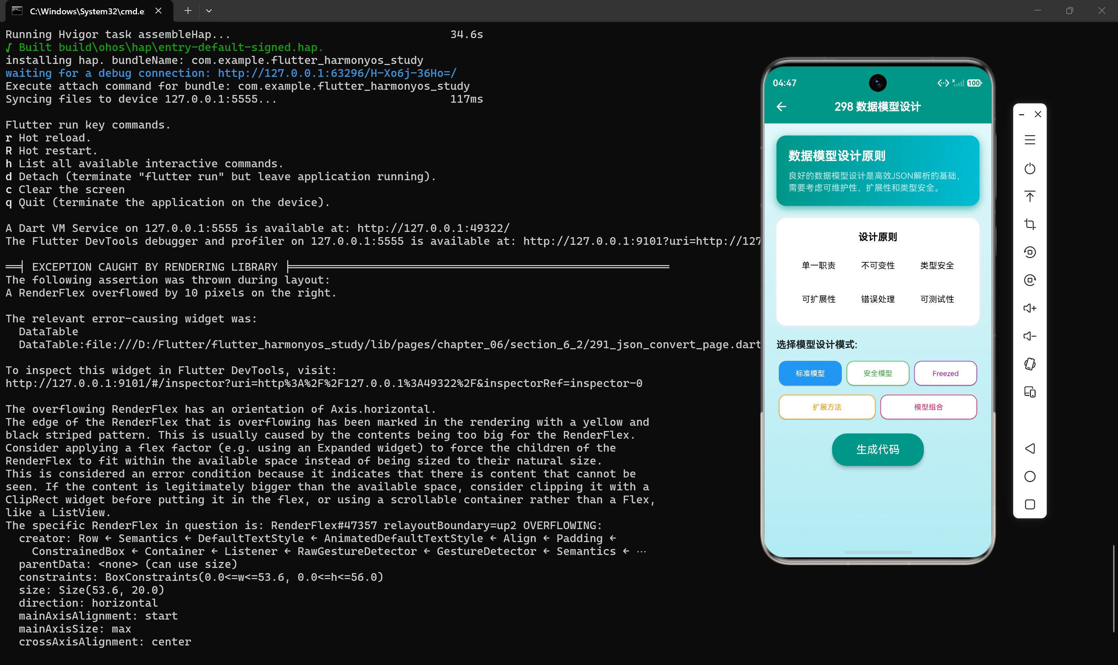The image size is (1118, 665).
Task: Tap the 错误处理 principle item
Action: [x=878, y=299]
